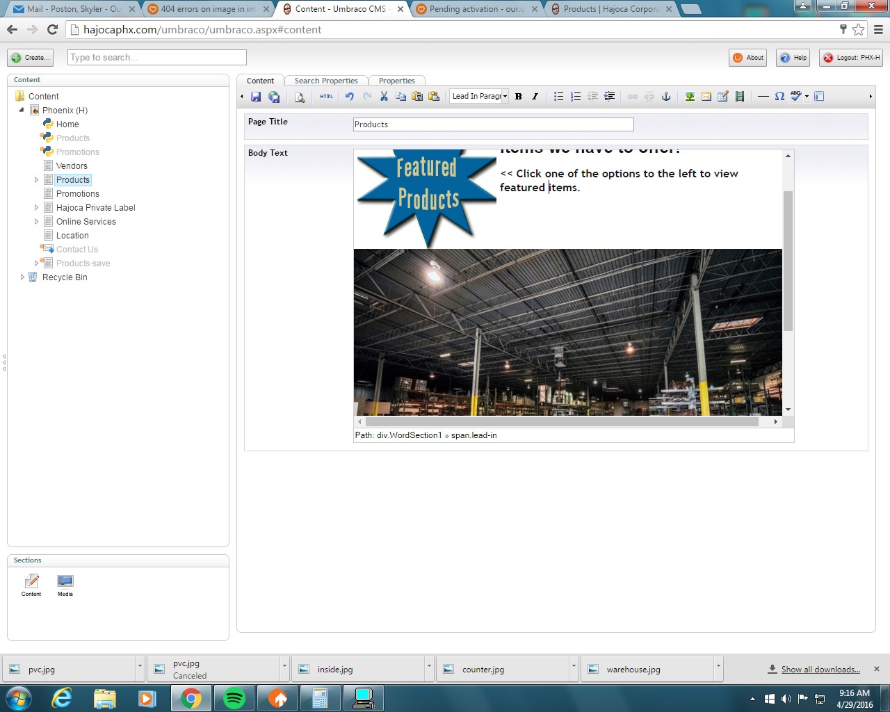Expand the Hajoca Private Label tree item
The image size is (890, 712).
click(37, 207)
